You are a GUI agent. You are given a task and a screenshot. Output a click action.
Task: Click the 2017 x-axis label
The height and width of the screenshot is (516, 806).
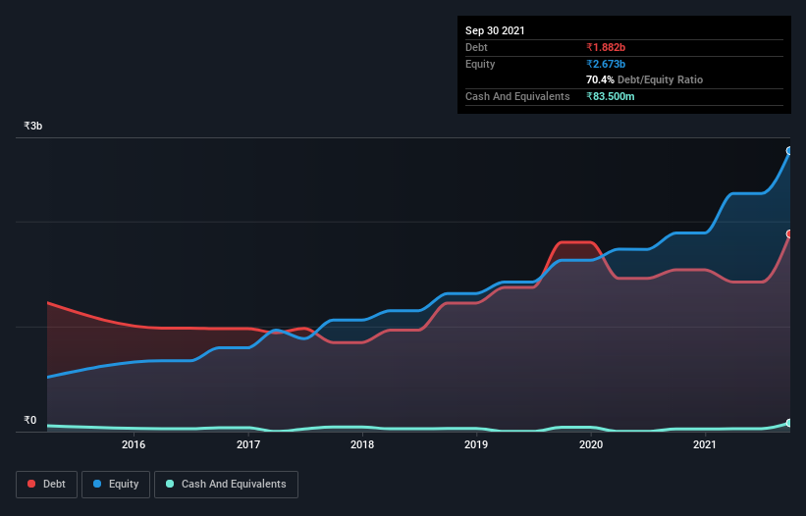pyautogui.click(x=248, y=444)
